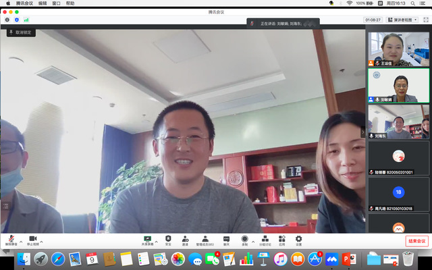Click the 共享屏幕 share screen icon
This screenshot has height=270, width=432.
pos(147,239)
